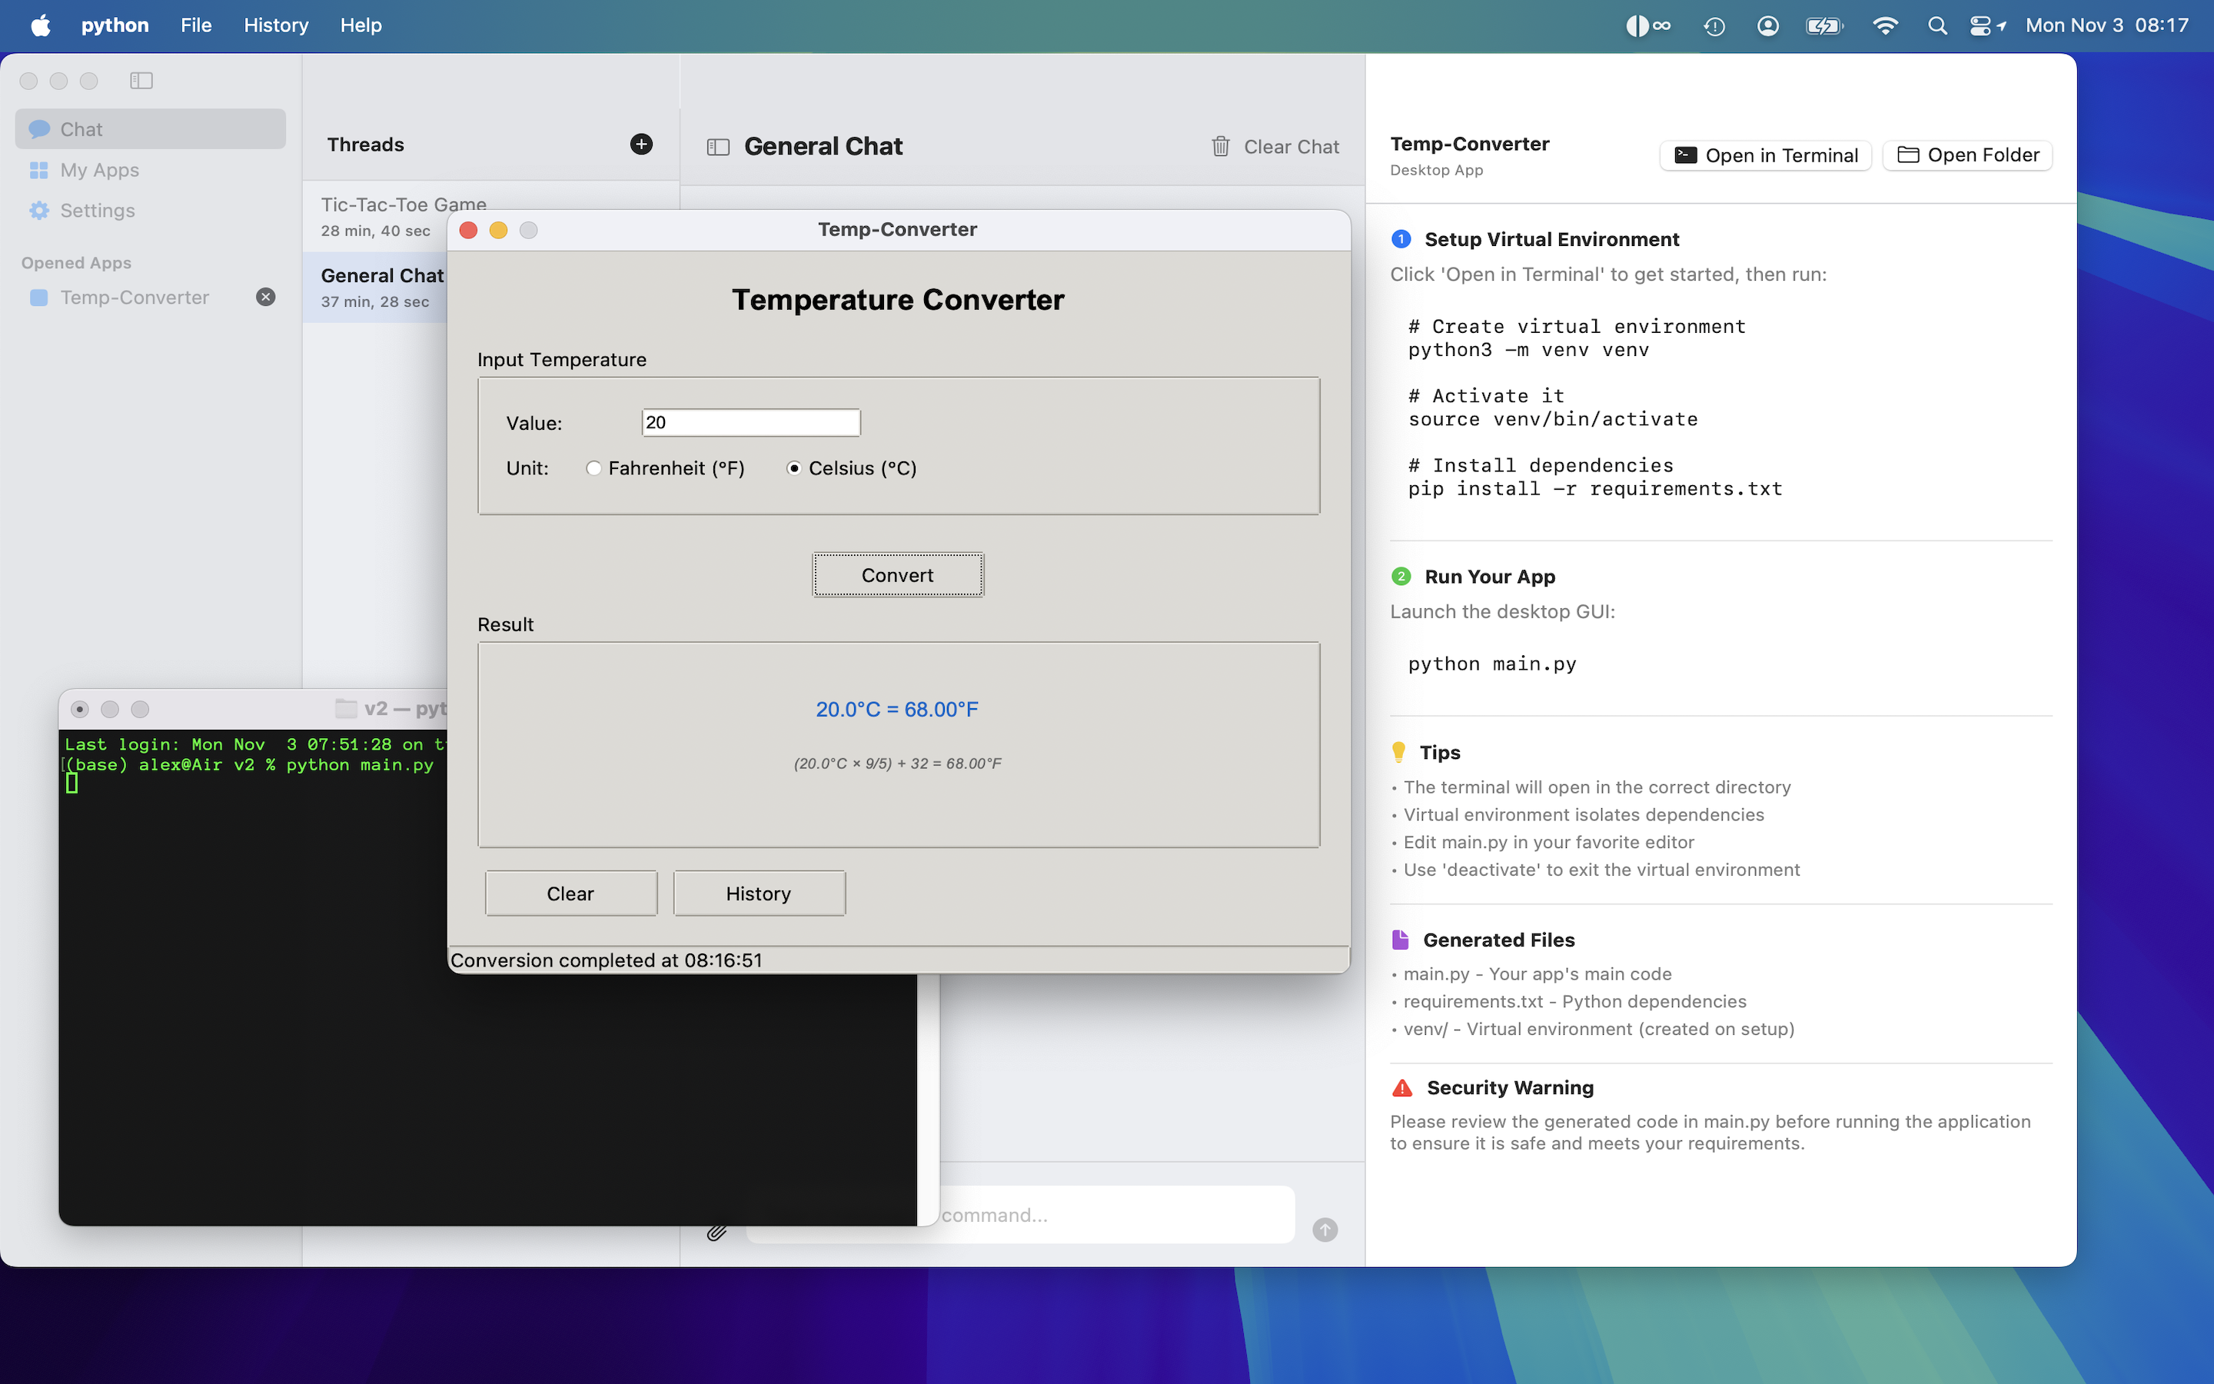Open the File menu
This screenshot has height=1384, width=2214.
[196, 25]
